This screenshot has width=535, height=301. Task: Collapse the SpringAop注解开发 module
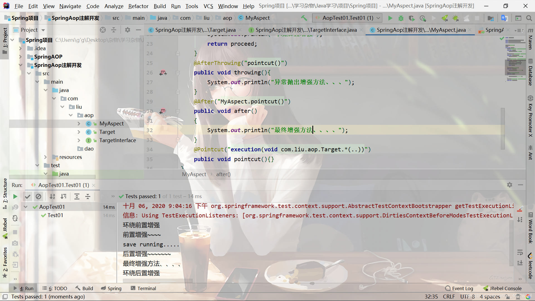[20, 65]
